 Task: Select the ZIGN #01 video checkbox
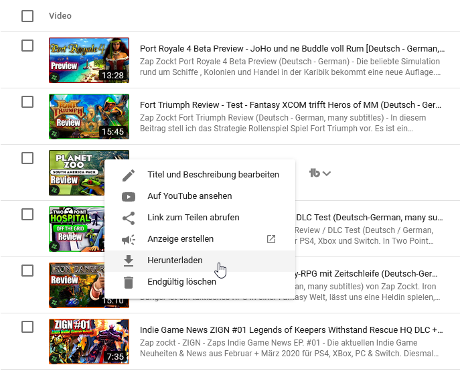(27, 327)
